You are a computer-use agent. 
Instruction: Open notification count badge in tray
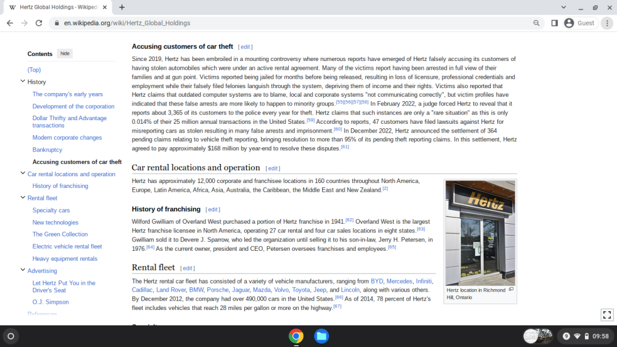[566, 336]
